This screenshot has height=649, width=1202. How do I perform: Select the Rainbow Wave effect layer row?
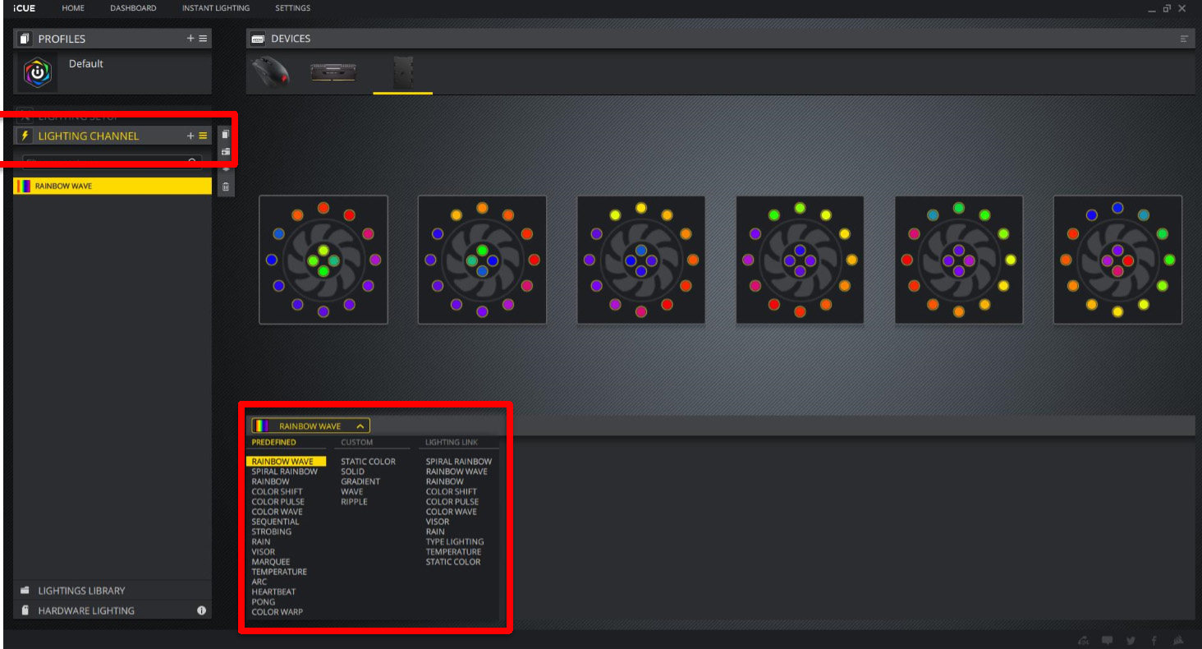click(x=112, y=186)
